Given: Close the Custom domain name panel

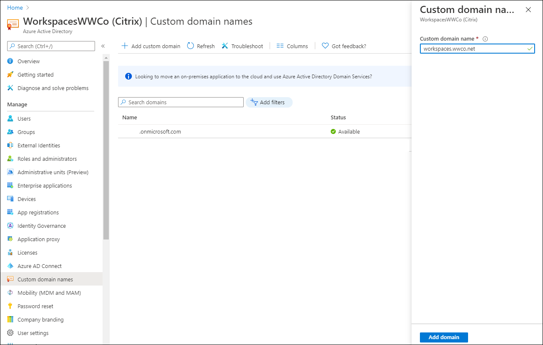Looking at the screenshot, I should pos(528,10).
